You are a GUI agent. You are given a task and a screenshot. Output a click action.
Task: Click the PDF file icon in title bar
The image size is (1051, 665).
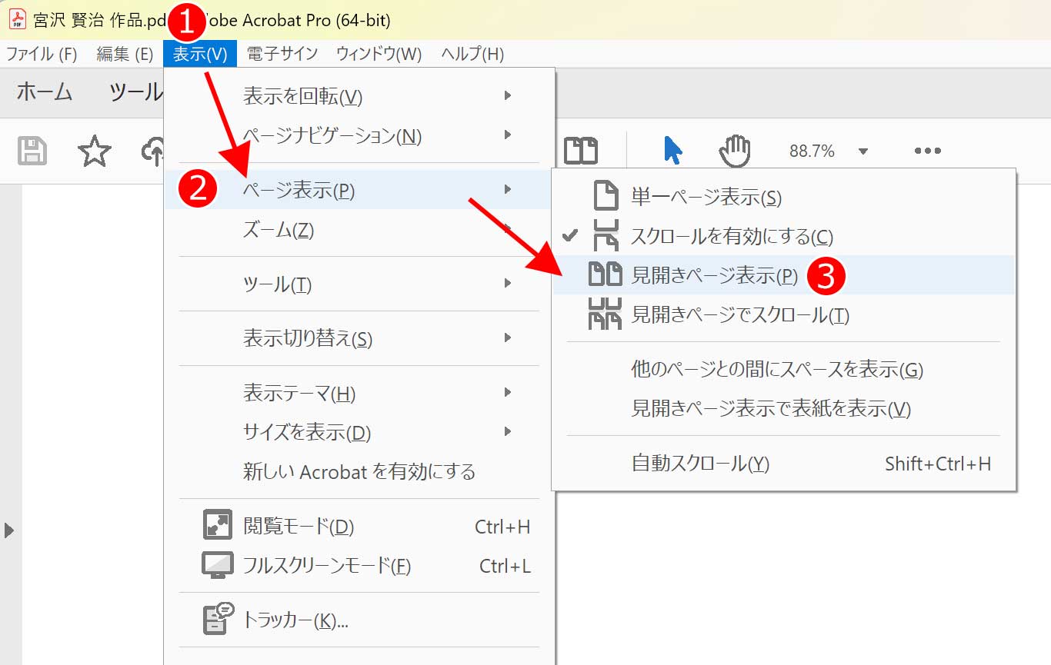point(17,19)
